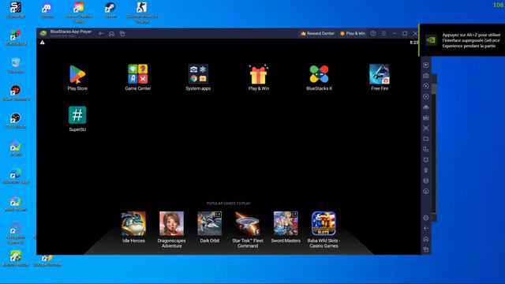This screenshot has width=505, height=284.
Task: Click the sidebar back arrow
Action: click(426, 228)
